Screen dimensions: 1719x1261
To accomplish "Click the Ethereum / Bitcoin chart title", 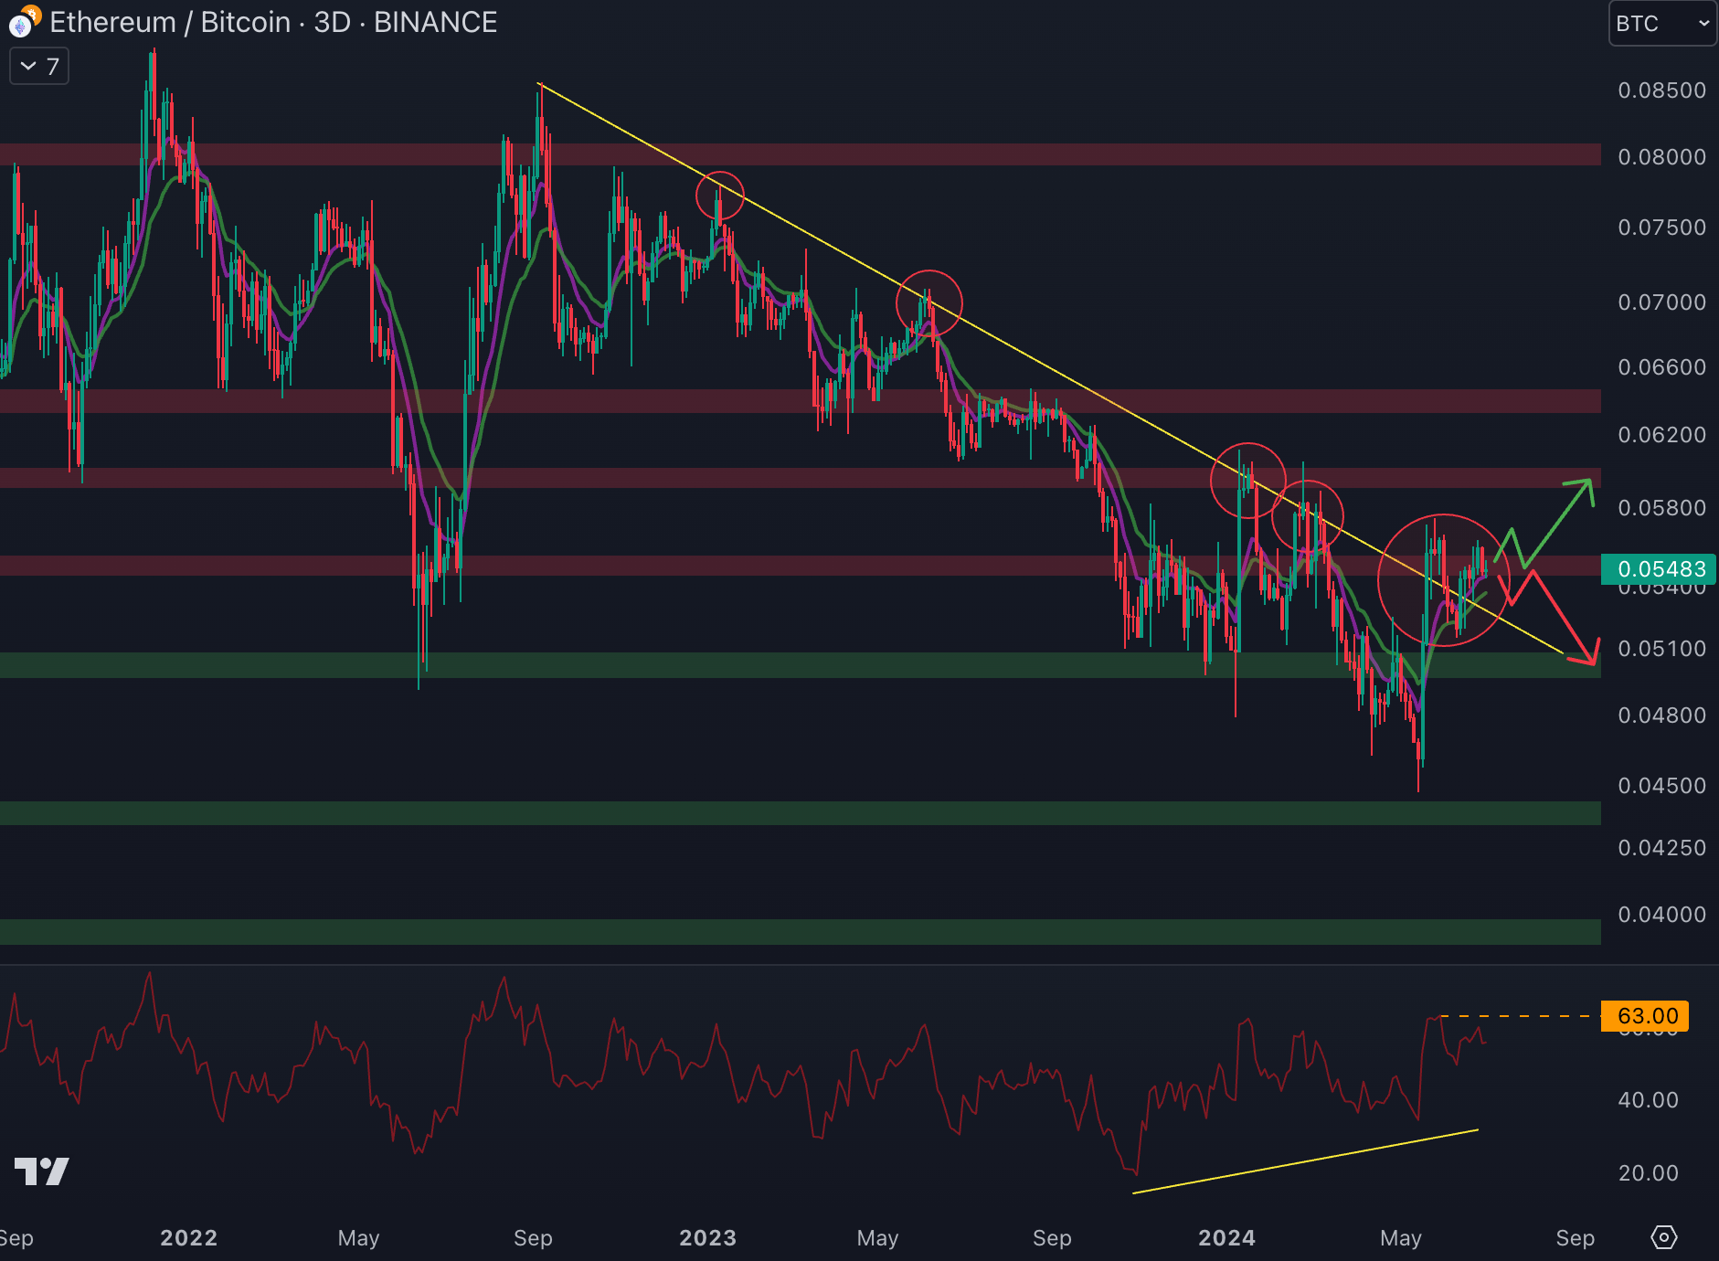I will click(273, 22).
